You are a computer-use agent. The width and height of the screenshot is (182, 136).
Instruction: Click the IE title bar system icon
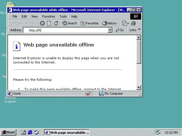click(10, 10)
